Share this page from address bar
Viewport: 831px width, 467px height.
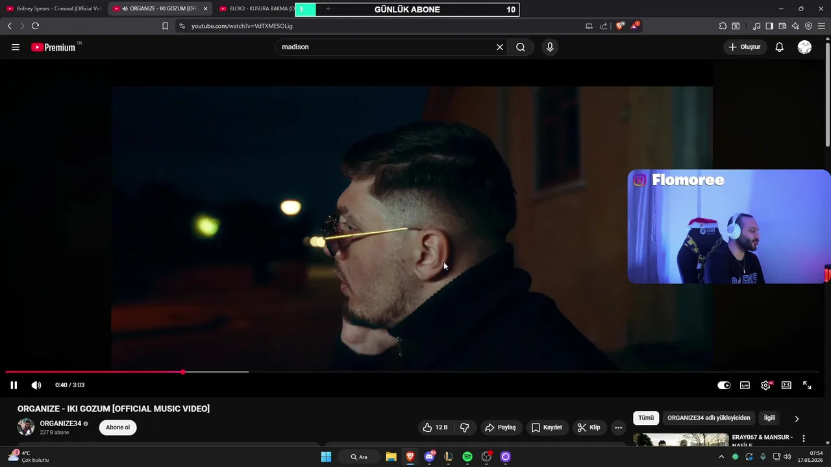604,26
